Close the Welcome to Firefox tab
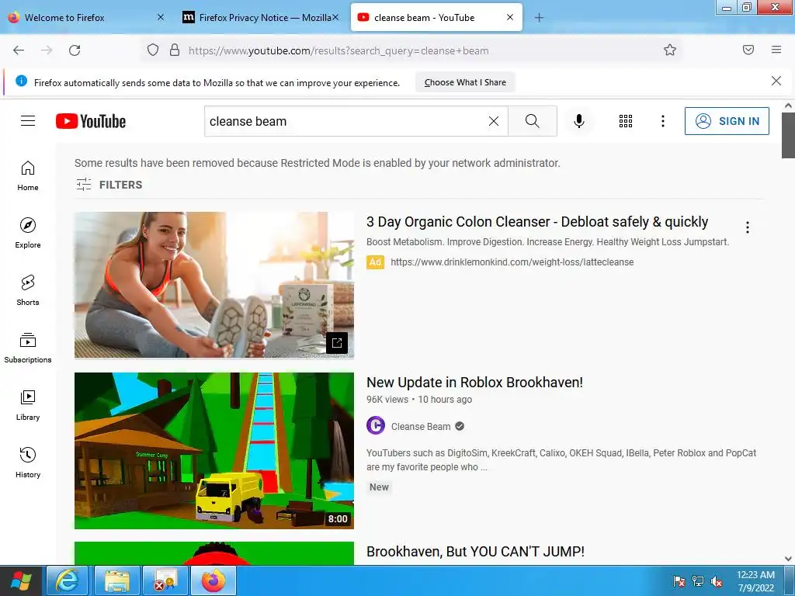 pyautogui.click(x=161, y=17)
